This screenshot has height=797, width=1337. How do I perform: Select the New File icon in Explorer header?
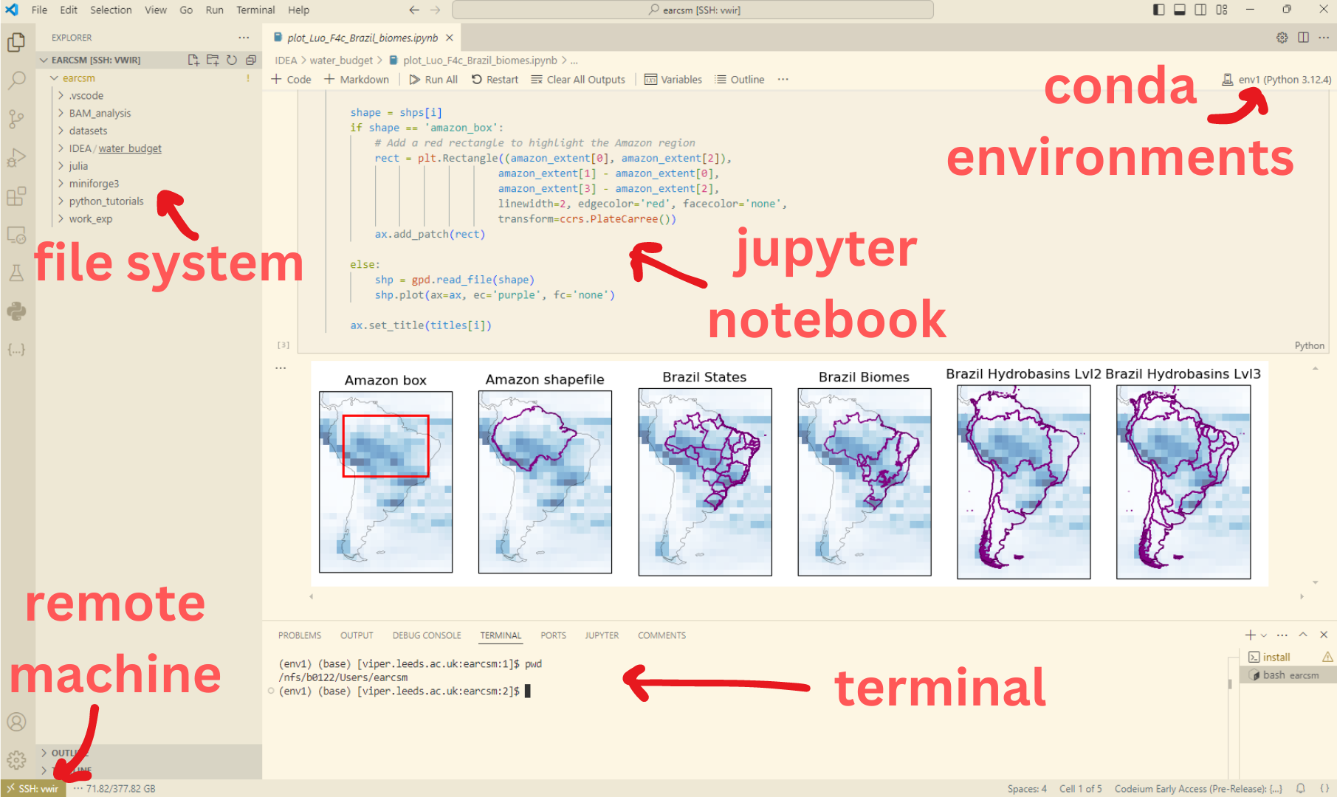click(x=194, y=60)
